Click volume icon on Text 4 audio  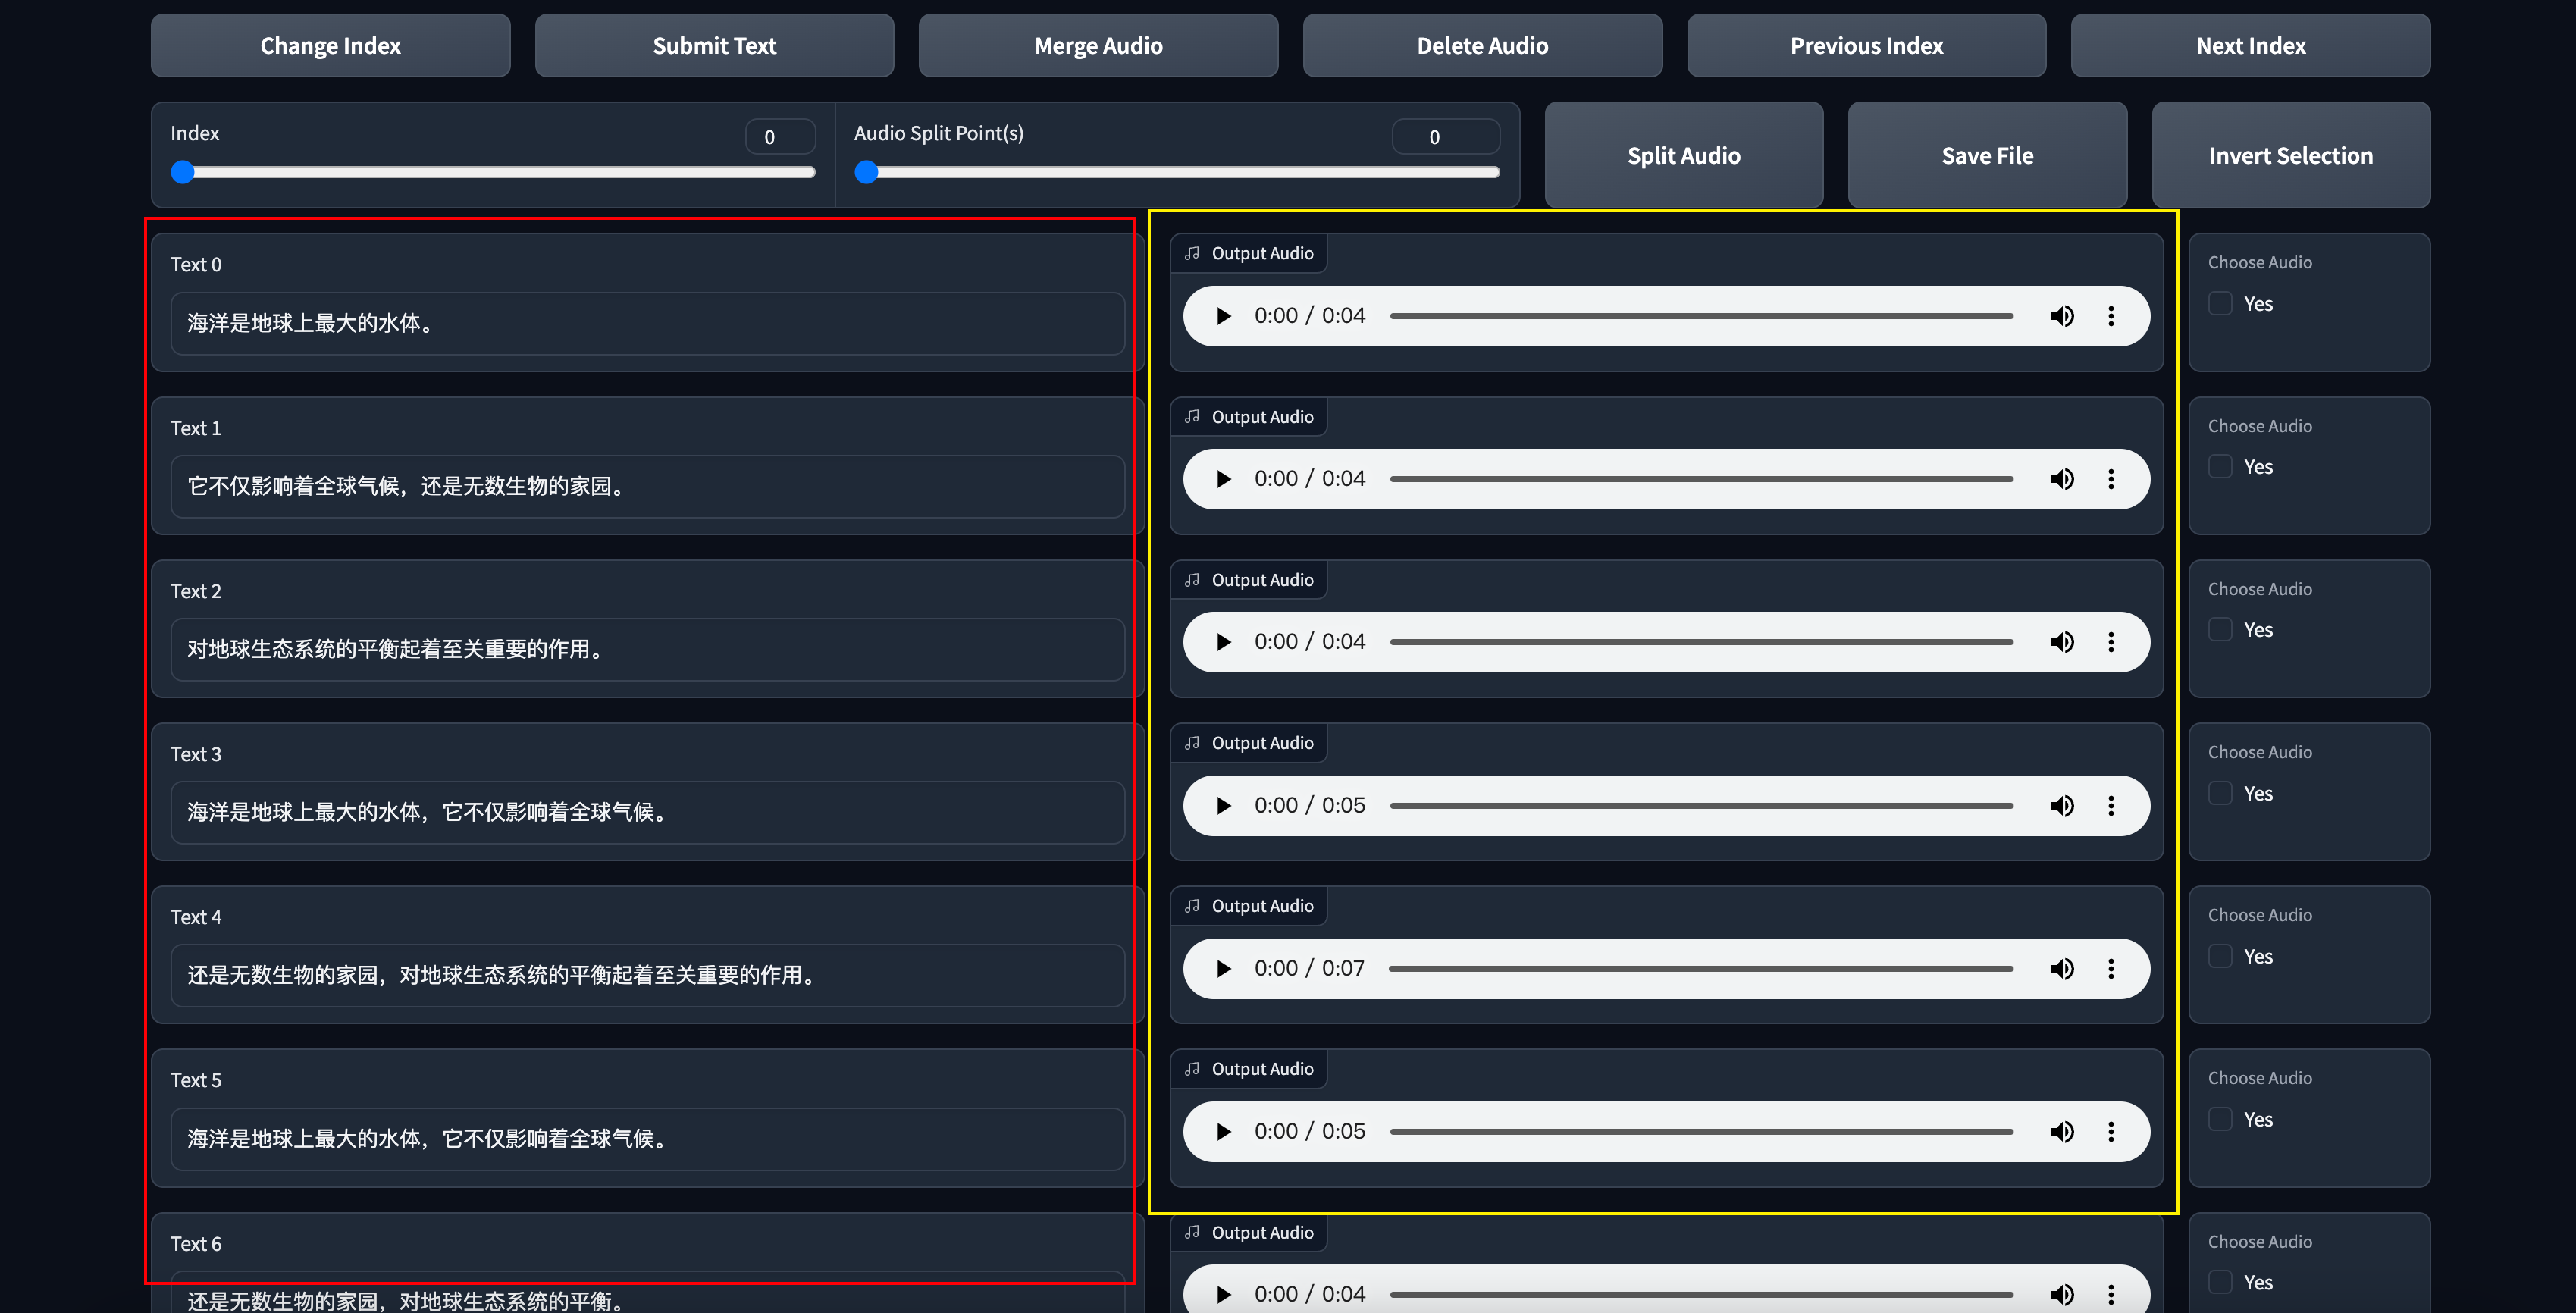click(2061, 969)
